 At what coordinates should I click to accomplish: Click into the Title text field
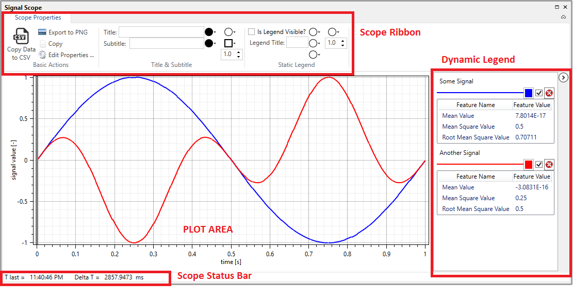161,32
